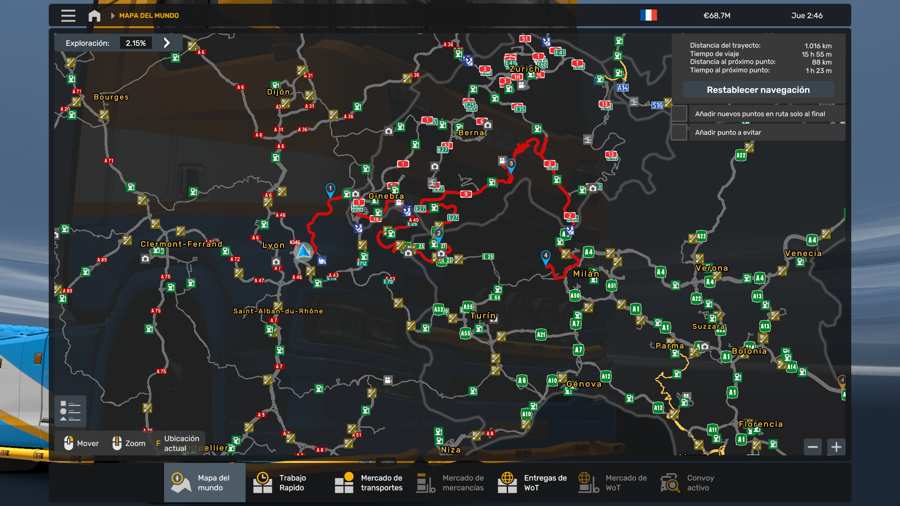The image size is (900, 506).
Task: Open the map legend panel icon
Action: point(70,411)
